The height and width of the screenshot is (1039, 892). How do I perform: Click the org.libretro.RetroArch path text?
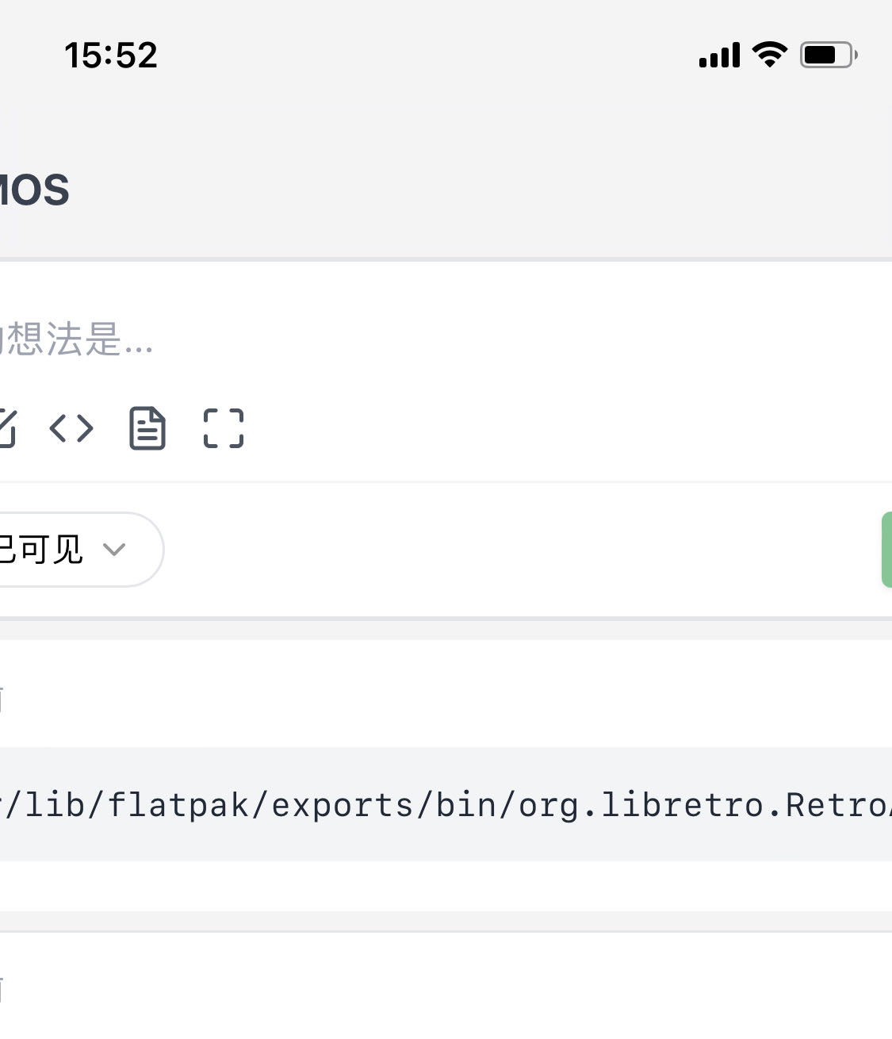[444, 805]
